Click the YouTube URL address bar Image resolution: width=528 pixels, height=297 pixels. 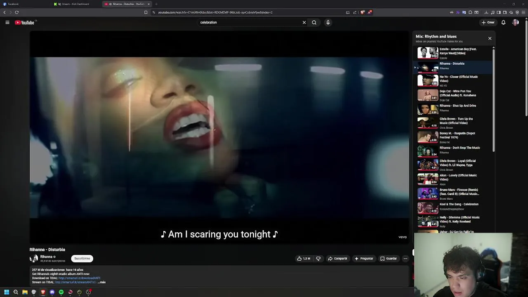[x=247, y=12]
